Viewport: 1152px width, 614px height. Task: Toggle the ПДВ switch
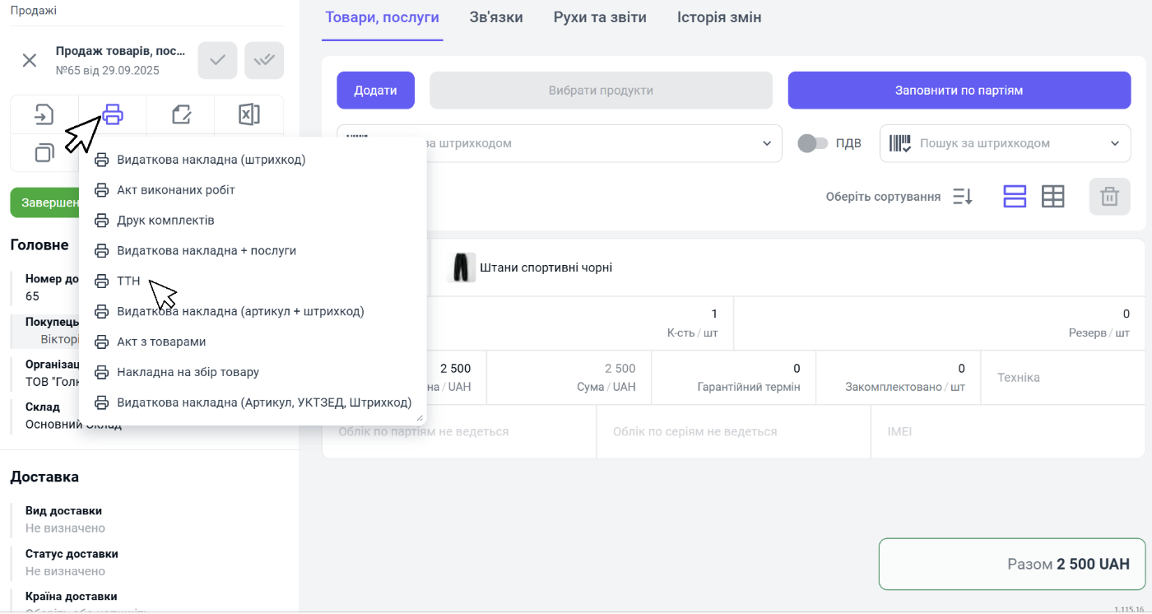(812, 143)
